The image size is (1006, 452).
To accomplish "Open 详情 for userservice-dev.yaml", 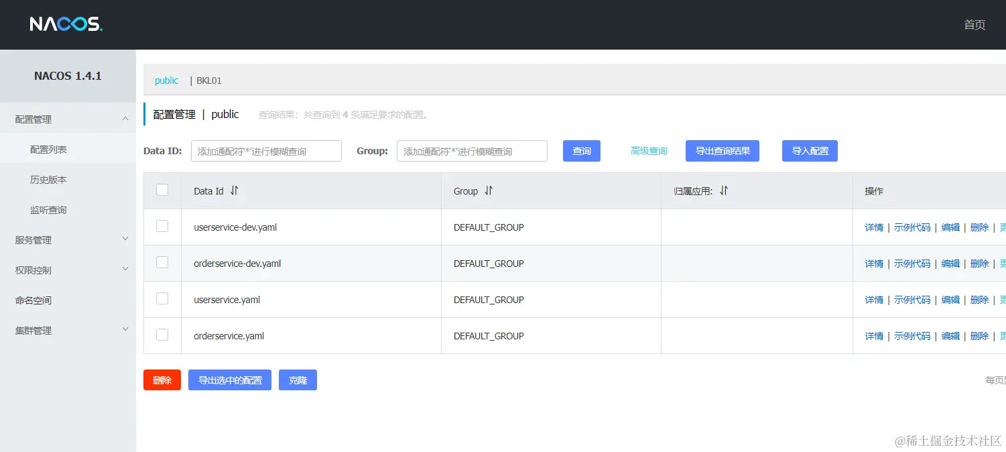I will click(874, 227).
